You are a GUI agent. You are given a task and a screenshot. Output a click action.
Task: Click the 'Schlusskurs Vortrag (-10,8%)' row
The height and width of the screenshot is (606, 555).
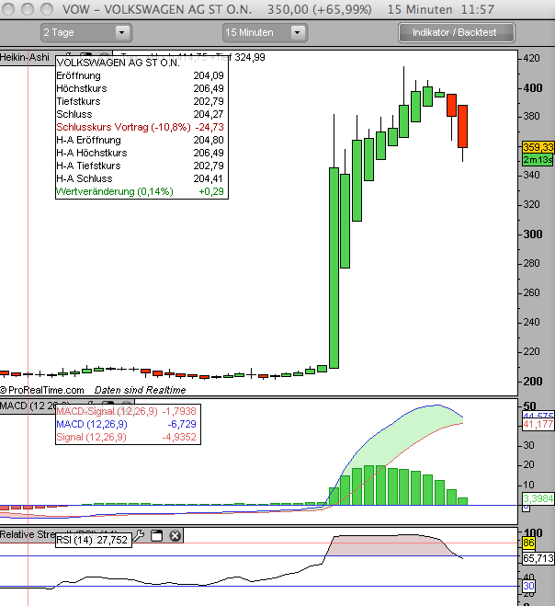coord(140,127)
